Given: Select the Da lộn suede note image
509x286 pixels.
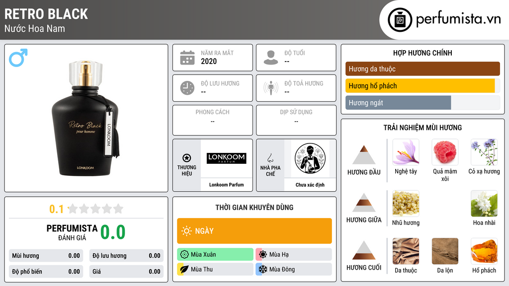Looking at the screenshot, I should 445,251.
